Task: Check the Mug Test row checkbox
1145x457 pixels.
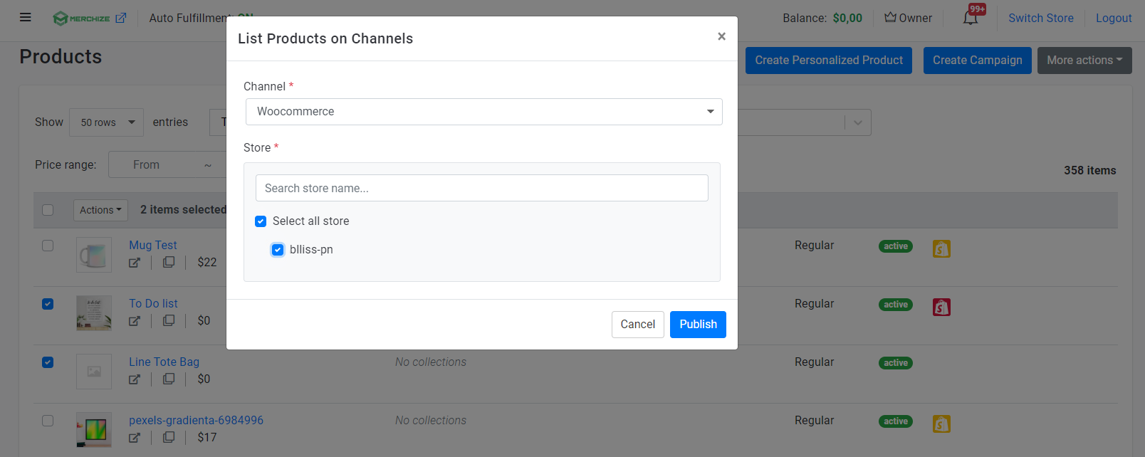Action: (x=48, y=246)
